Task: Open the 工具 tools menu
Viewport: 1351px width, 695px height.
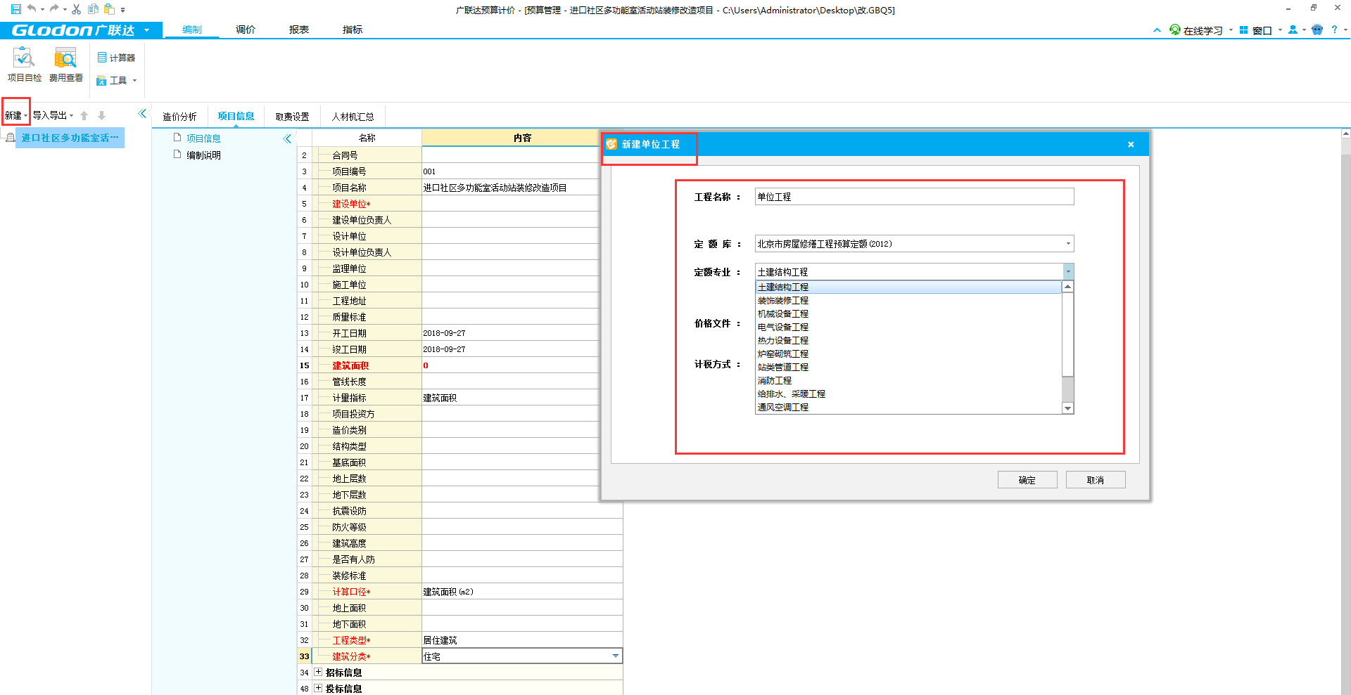Action: [116, 80]
